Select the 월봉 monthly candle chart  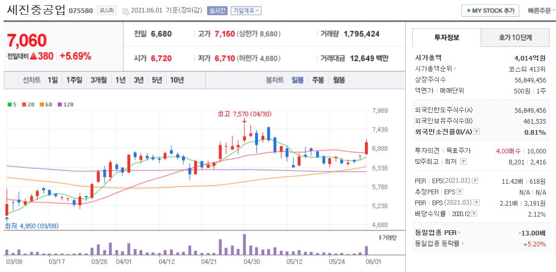(339, 80)
